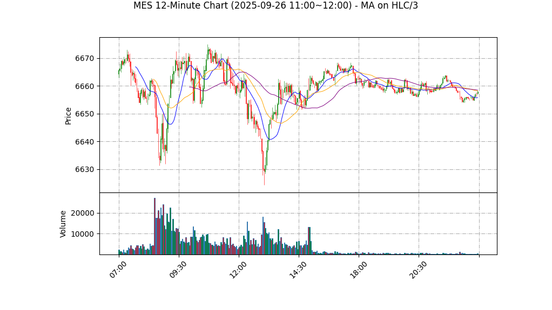
Task: Click the 14:30 time axis label
Action: pyautogui.click(x=298, y=270)
